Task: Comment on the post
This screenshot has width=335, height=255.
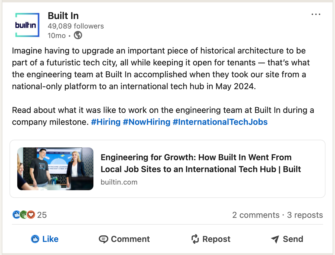Action: point(124,239)
